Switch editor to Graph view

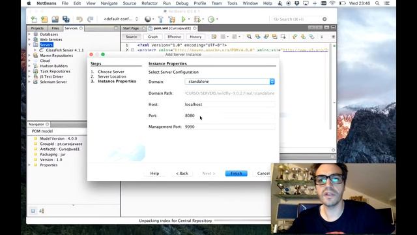[x=152, y=37]
